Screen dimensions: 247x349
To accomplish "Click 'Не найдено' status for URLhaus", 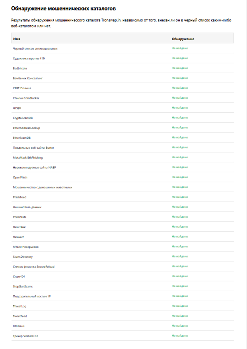I will pos(180,326).
